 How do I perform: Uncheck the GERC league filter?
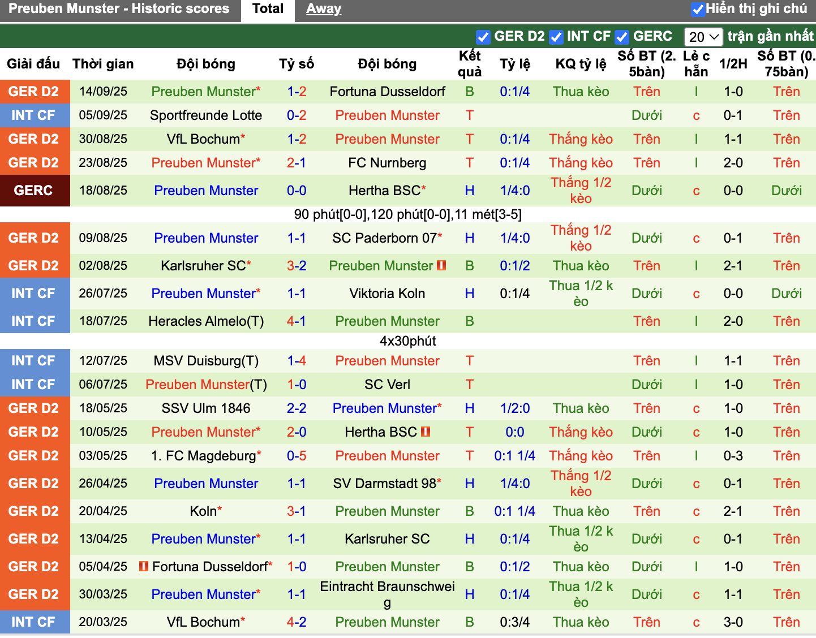pyautogui.click(x=622, y=37)
